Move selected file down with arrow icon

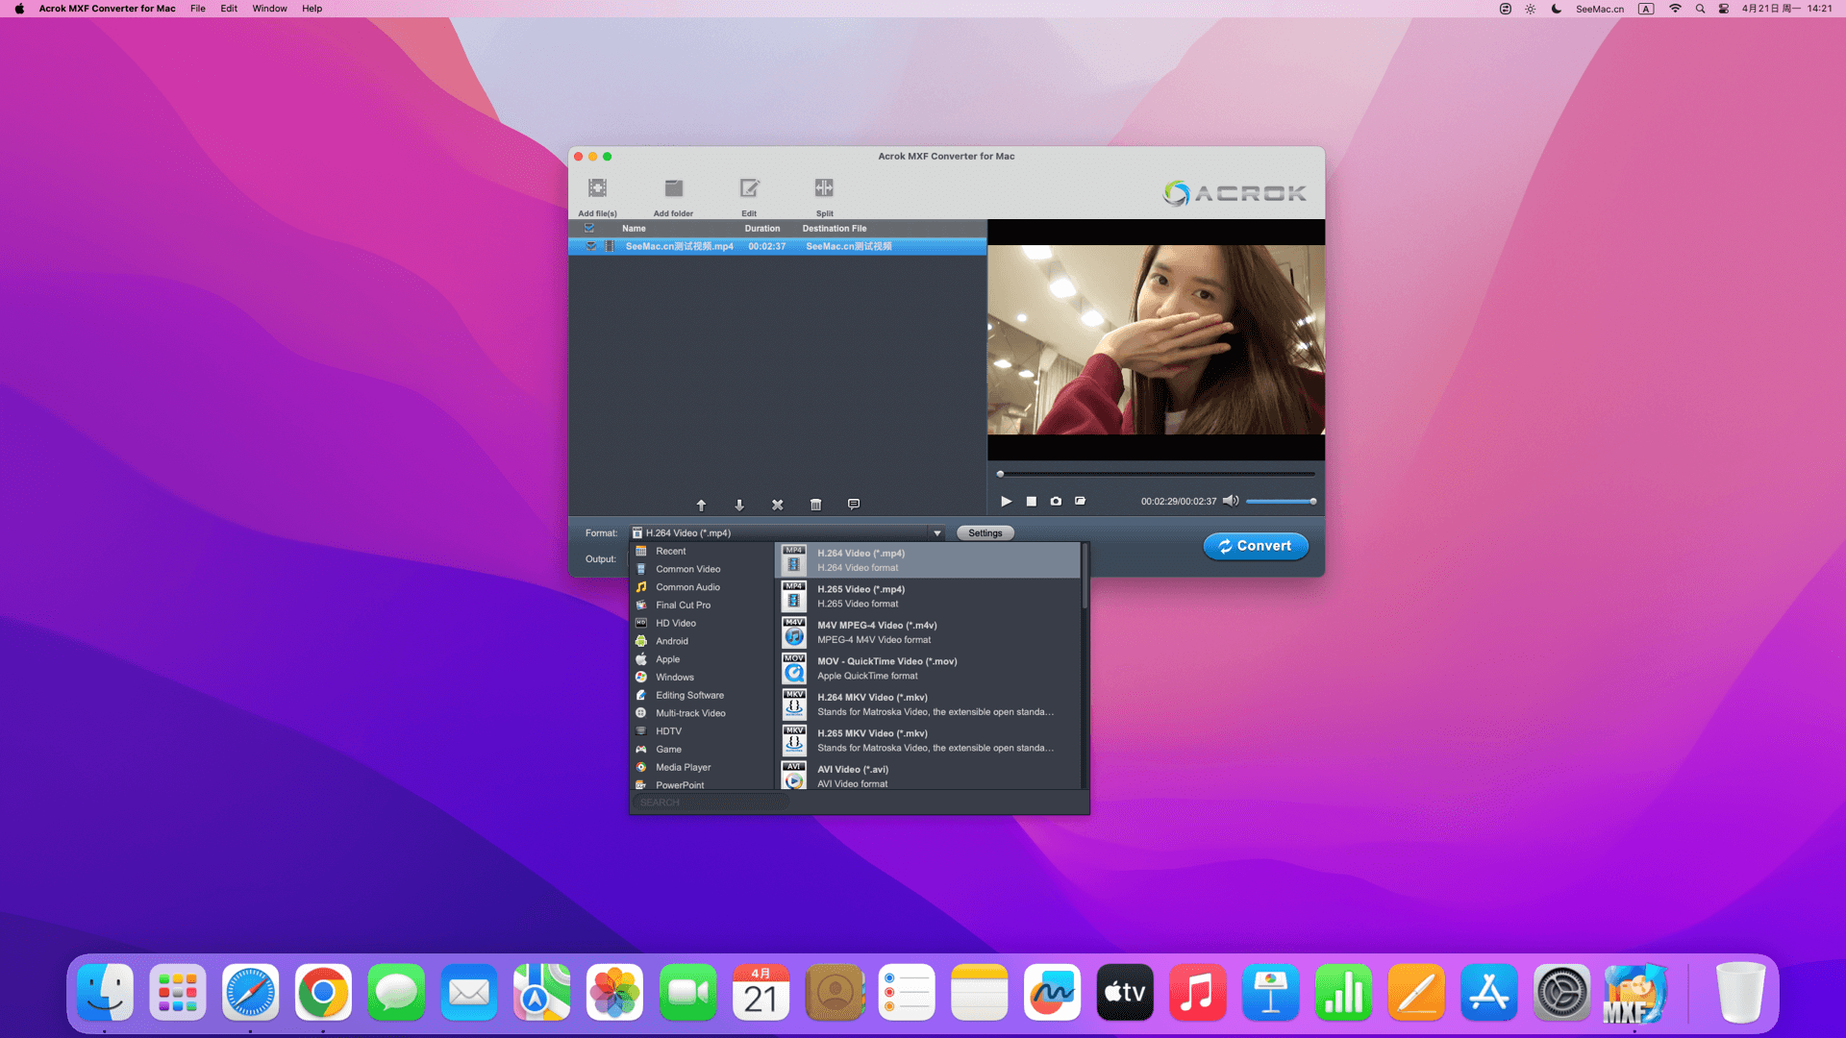coord(739,505)
